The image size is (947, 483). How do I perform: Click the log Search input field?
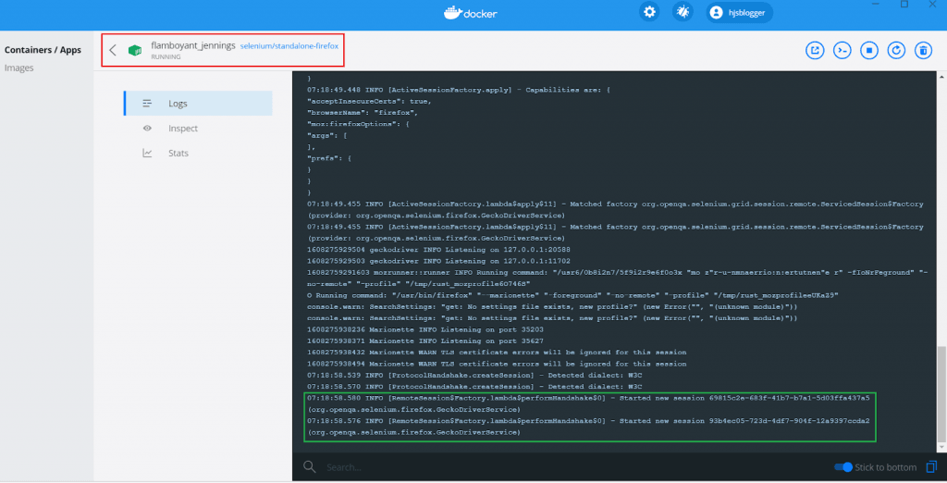[555, 467]
